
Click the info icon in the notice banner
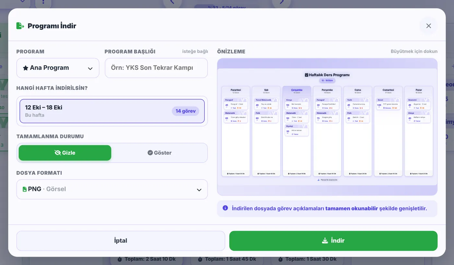click(x=225, y=208)
